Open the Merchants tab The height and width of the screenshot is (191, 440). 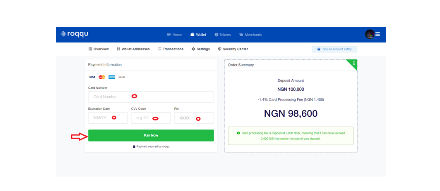tap(250, 35)
